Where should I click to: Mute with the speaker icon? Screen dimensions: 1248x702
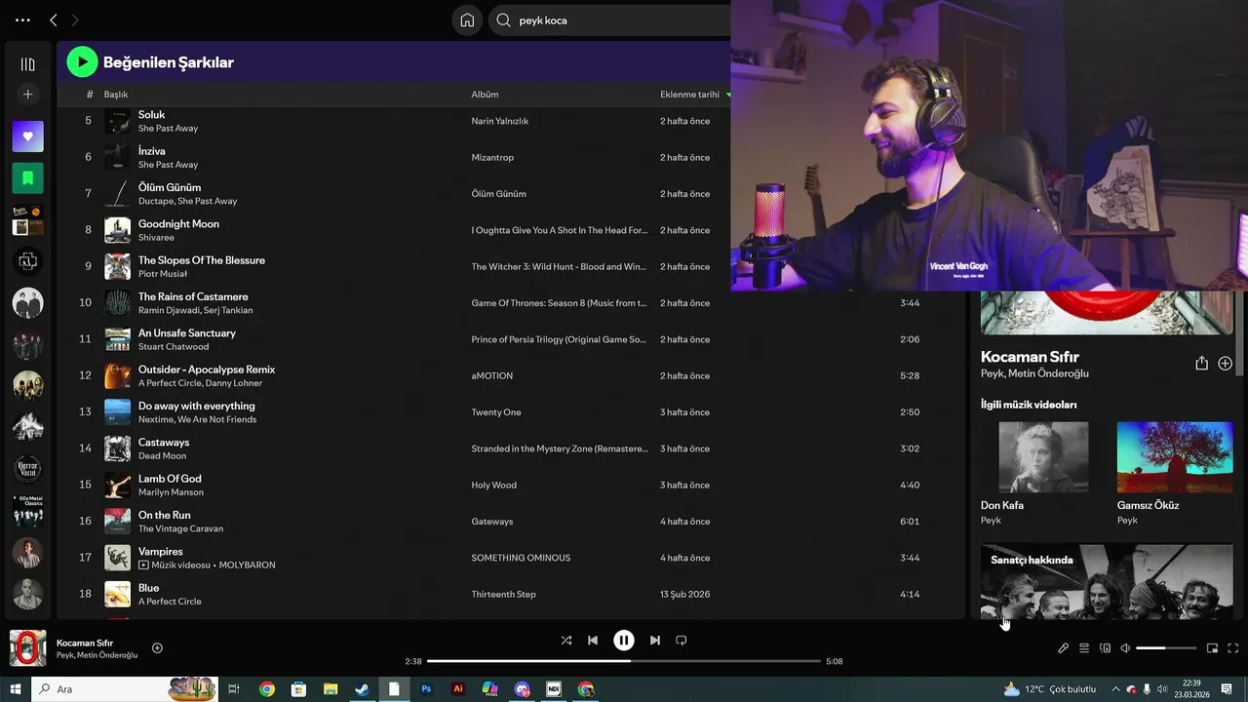point(1125,648)
